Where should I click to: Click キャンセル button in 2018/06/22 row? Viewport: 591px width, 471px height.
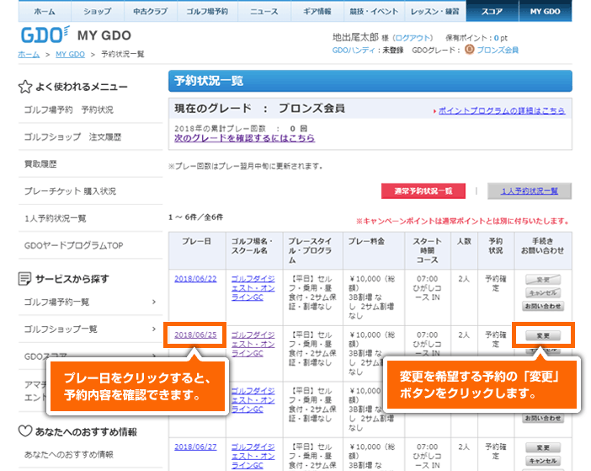(543, 292)
